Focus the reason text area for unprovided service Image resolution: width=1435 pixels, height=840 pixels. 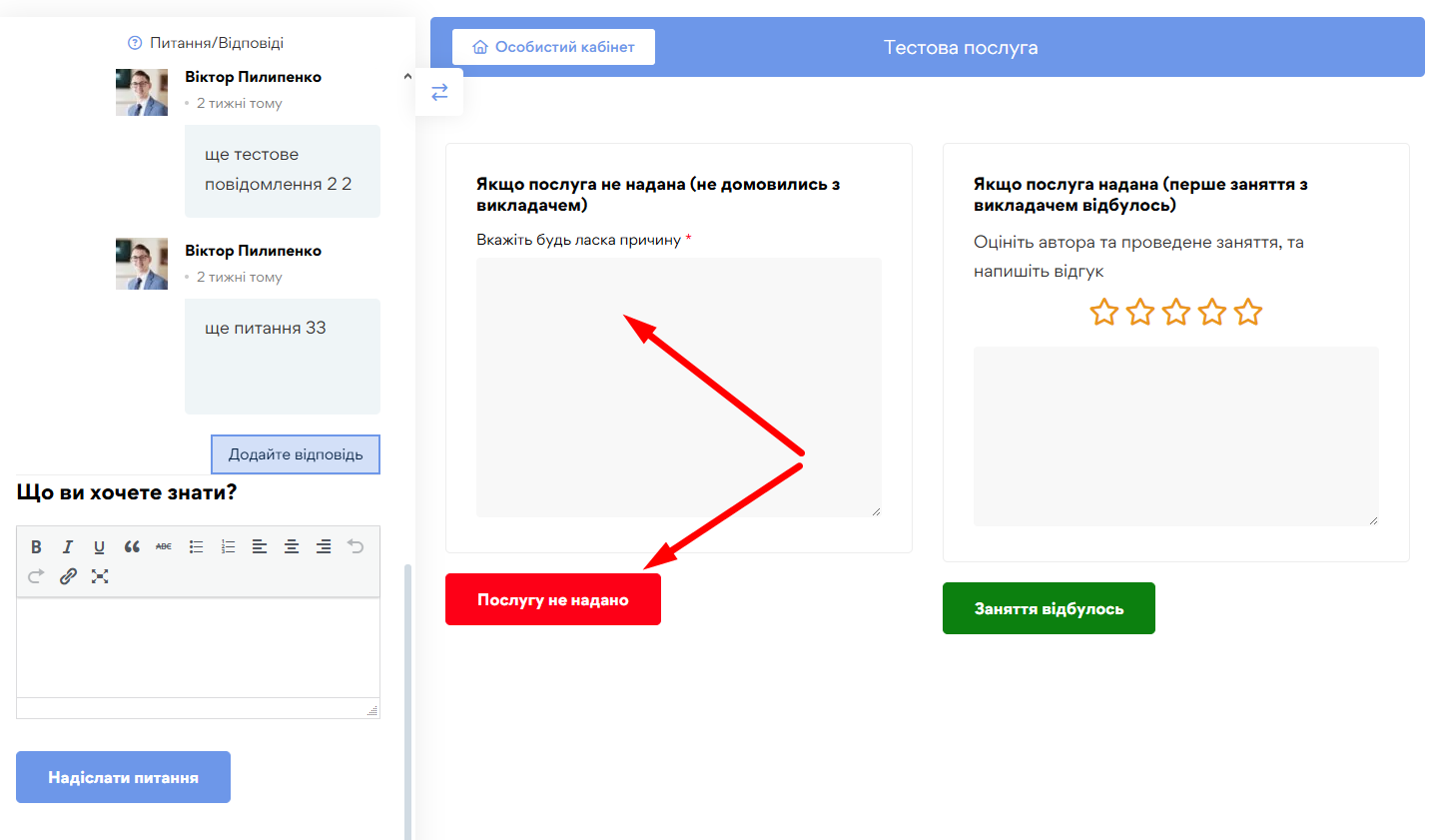(x=678, y=388)
